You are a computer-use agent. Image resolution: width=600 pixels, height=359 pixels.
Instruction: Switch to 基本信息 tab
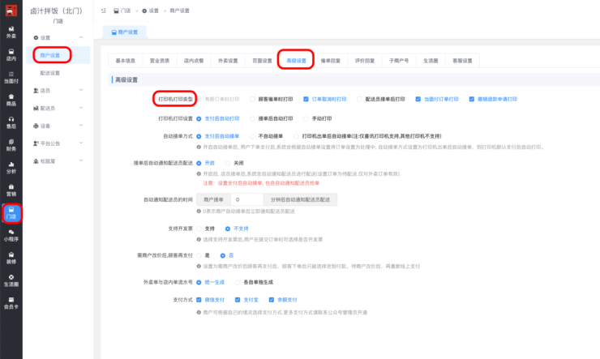[126, 60]
